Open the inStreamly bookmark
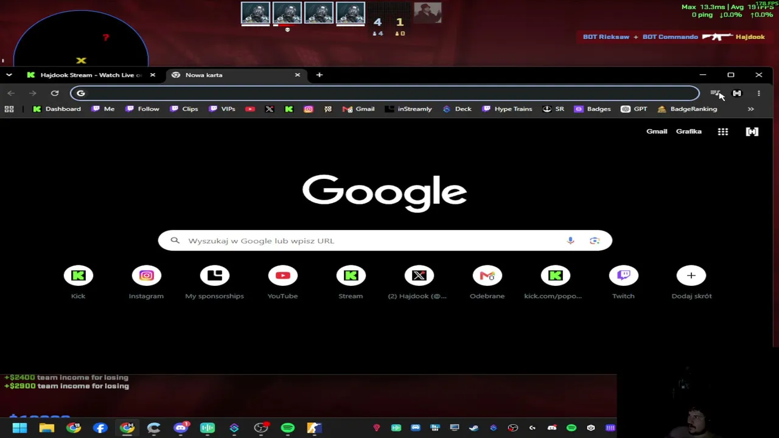779x438 pixels. (x=408, y=109)
